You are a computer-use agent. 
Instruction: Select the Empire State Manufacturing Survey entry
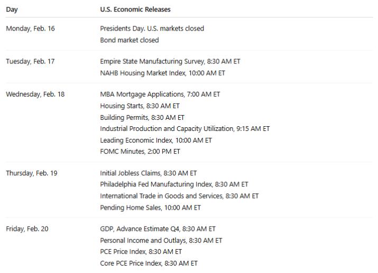[x=170, y=61]
